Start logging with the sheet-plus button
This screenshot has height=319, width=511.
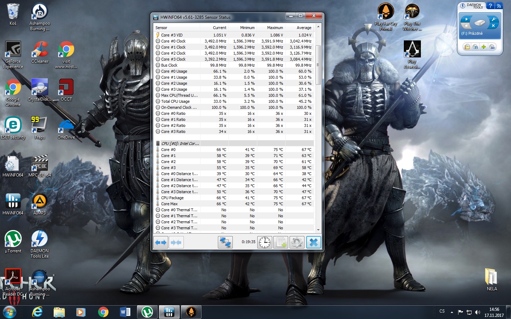point(281,242)
